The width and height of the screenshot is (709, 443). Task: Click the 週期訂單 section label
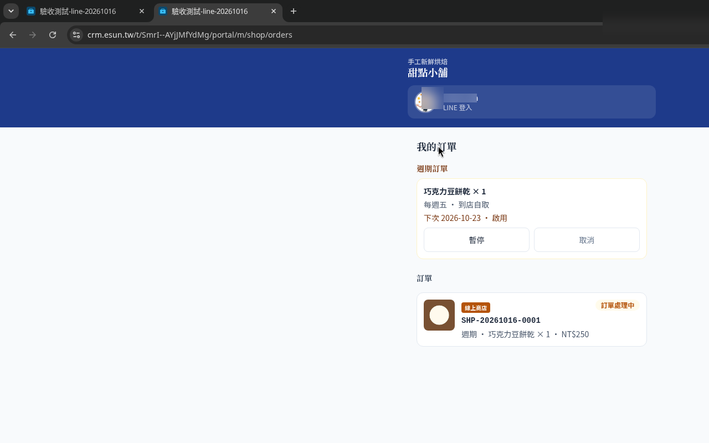pyautogui.click(x=432, y=168)
